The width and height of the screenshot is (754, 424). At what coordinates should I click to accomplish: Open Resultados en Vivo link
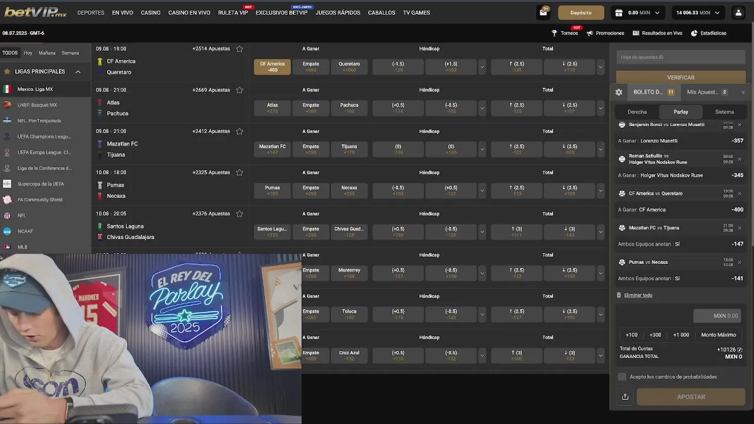[x=657, y=33]
